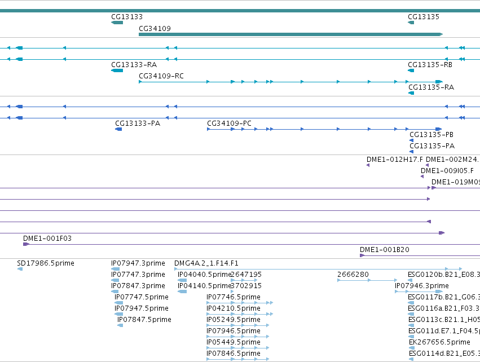Image resolution: width=480 pixels, height=362 pixels.
Task: Select the DME1-001B20 clone label
Action: pos(385,250)
